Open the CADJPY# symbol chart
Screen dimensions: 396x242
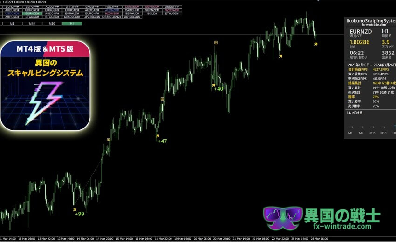pyautogui.click(x=92, y=7)
